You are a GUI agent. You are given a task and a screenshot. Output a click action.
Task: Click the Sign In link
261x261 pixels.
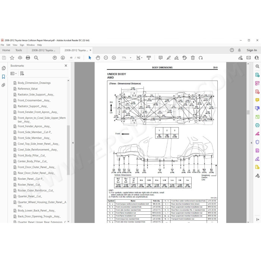(252, 50)
